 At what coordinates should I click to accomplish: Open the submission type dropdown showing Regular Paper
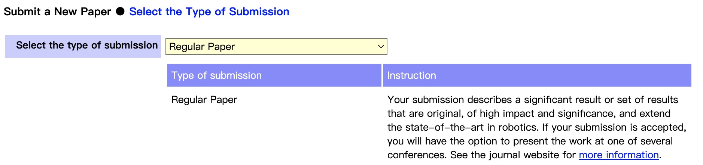tap(276, 47)
